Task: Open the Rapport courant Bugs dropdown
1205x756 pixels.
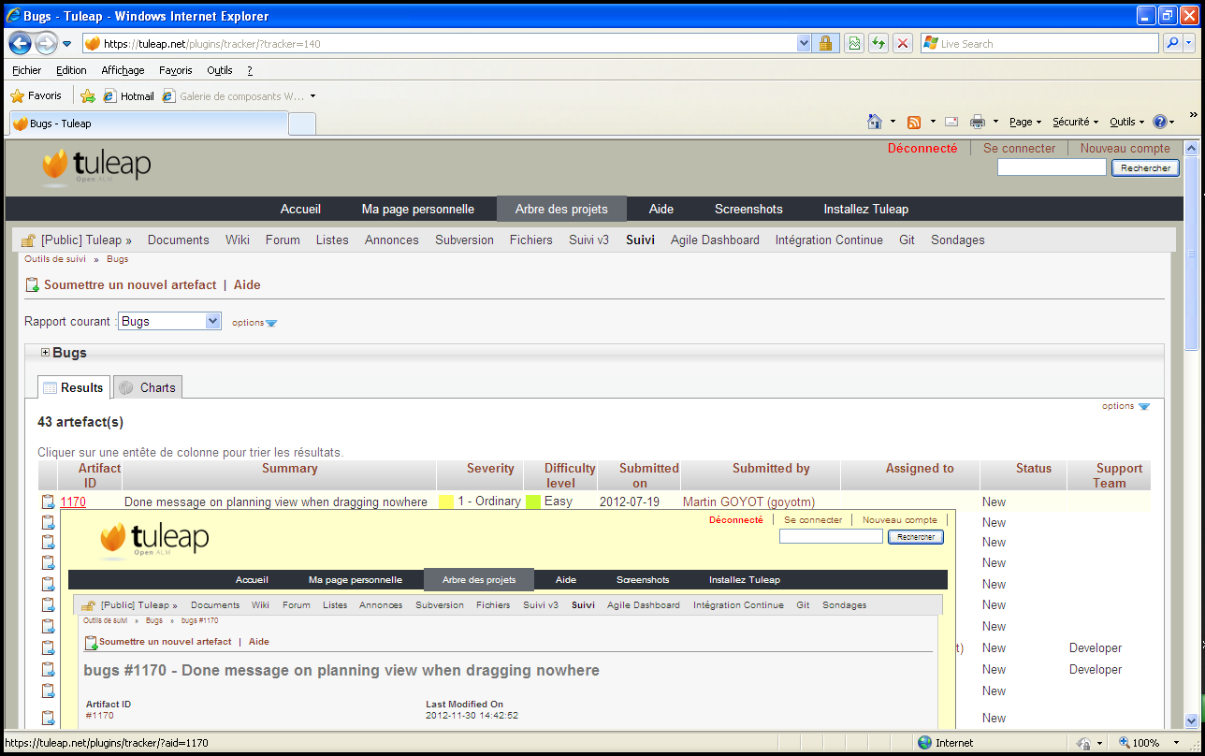Action: tap(169, 321)
